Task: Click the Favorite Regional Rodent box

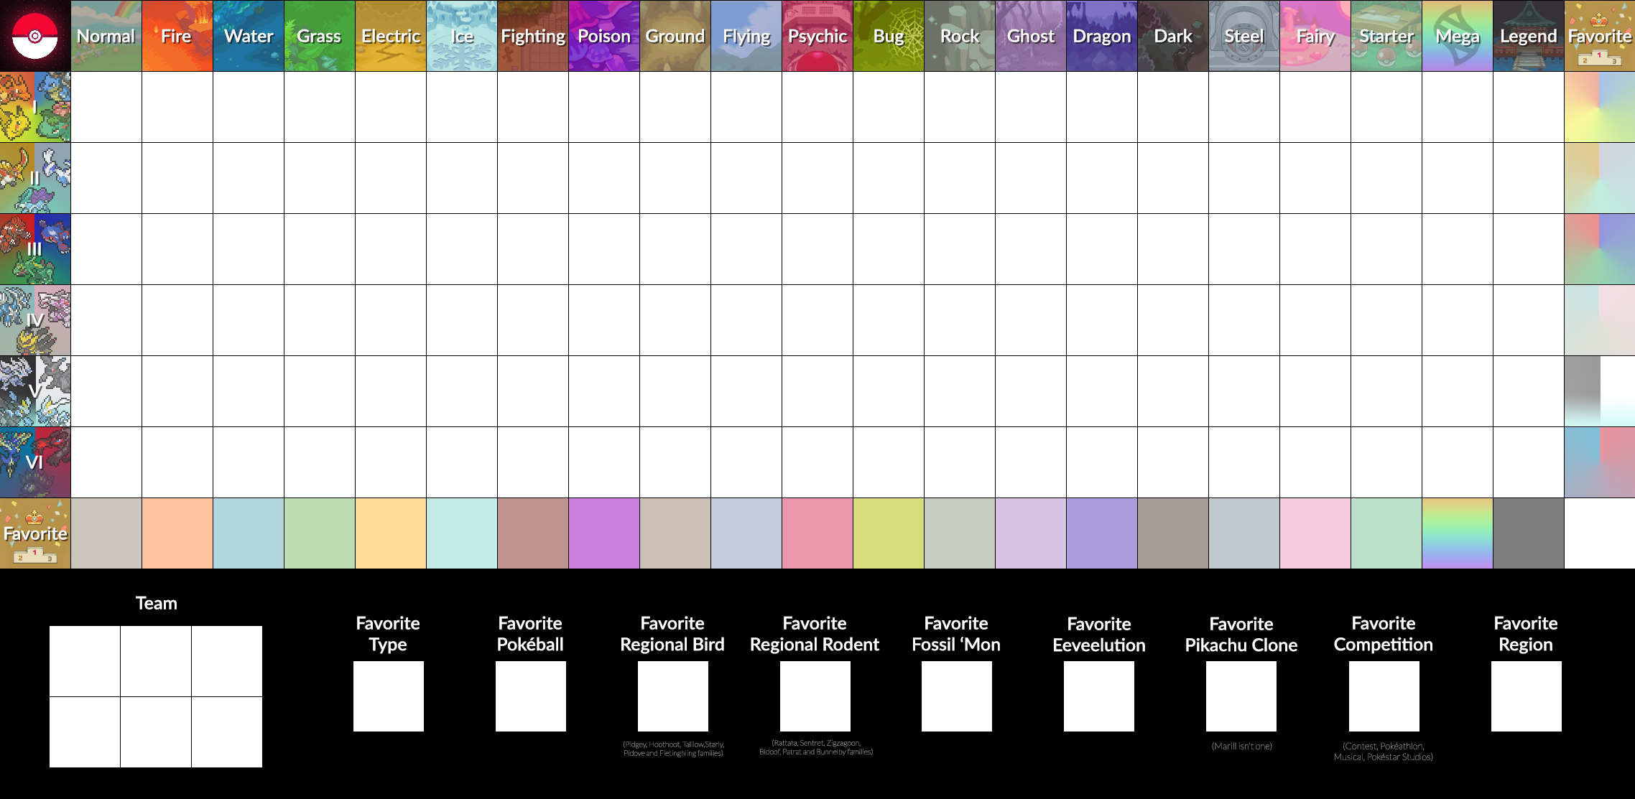Action: (815, 696)
